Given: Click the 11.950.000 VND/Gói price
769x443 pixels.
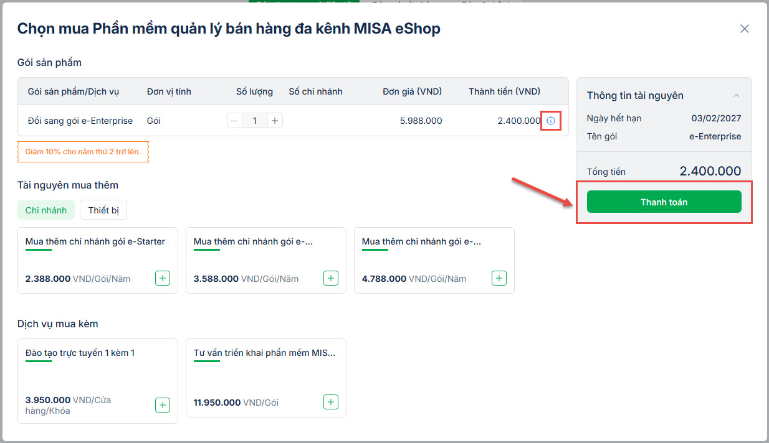Looking at the screenshot, I should tap(236, 403).
